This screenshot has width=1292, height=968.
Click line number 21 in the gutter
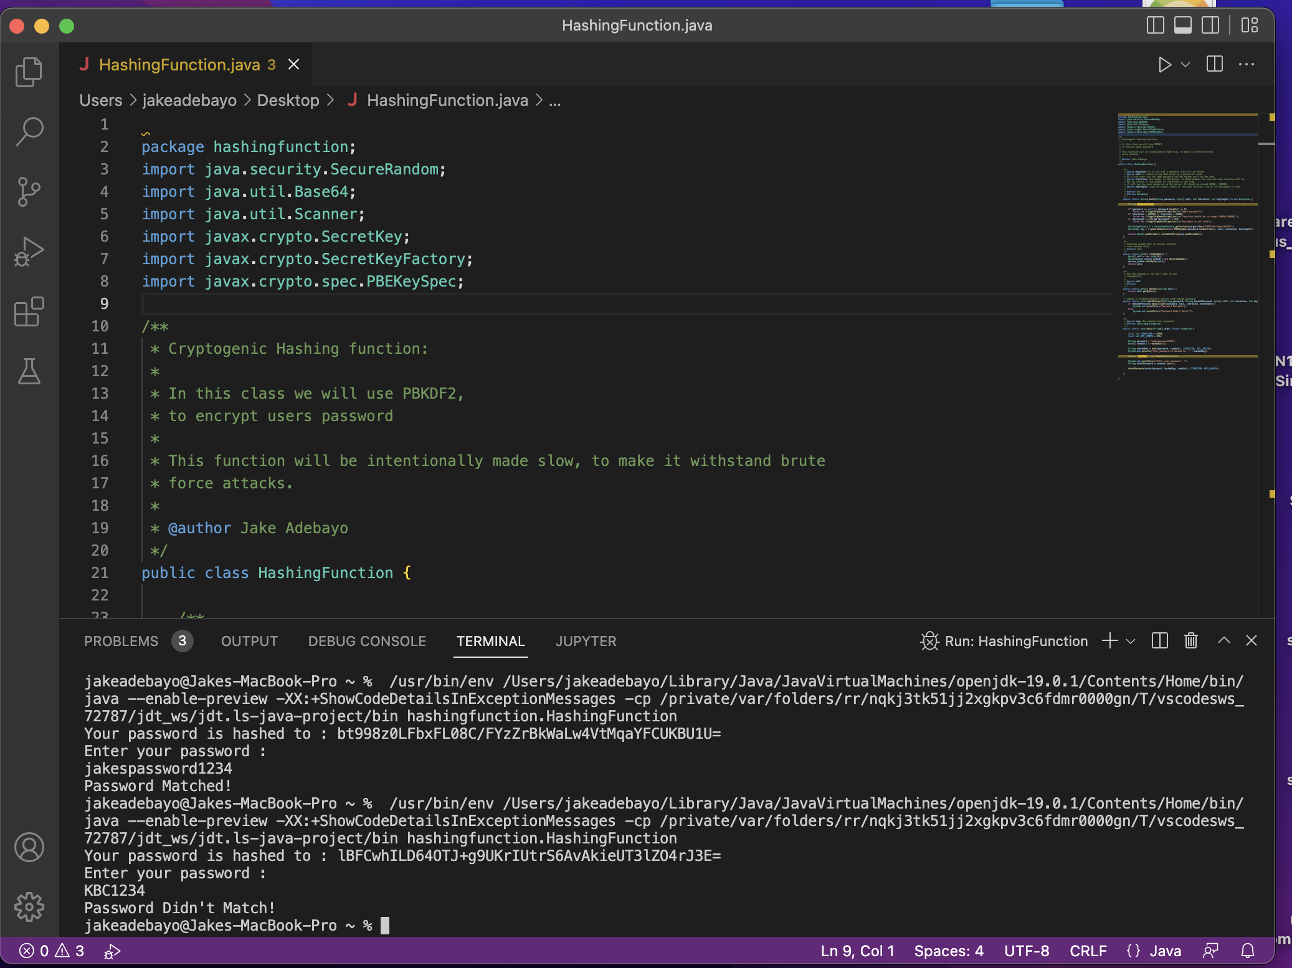pos(100,573)
